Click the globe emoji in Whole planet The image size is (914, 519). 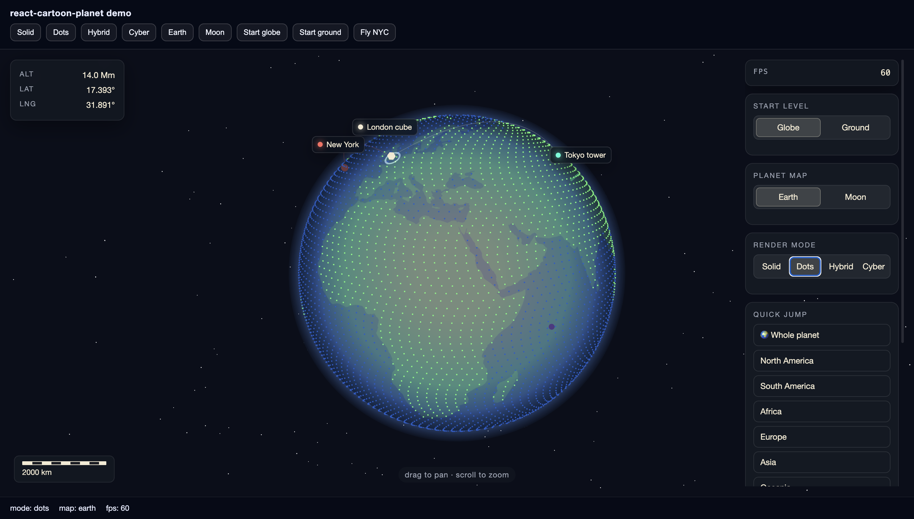point(764,335)
